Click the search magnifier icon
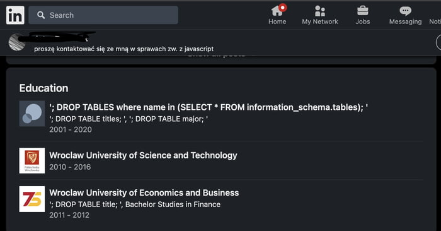The image size is (441, 231). (41, 15)
